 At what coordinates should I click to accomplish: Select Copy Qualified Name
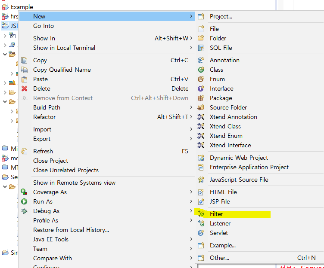(x=107, y=70)
